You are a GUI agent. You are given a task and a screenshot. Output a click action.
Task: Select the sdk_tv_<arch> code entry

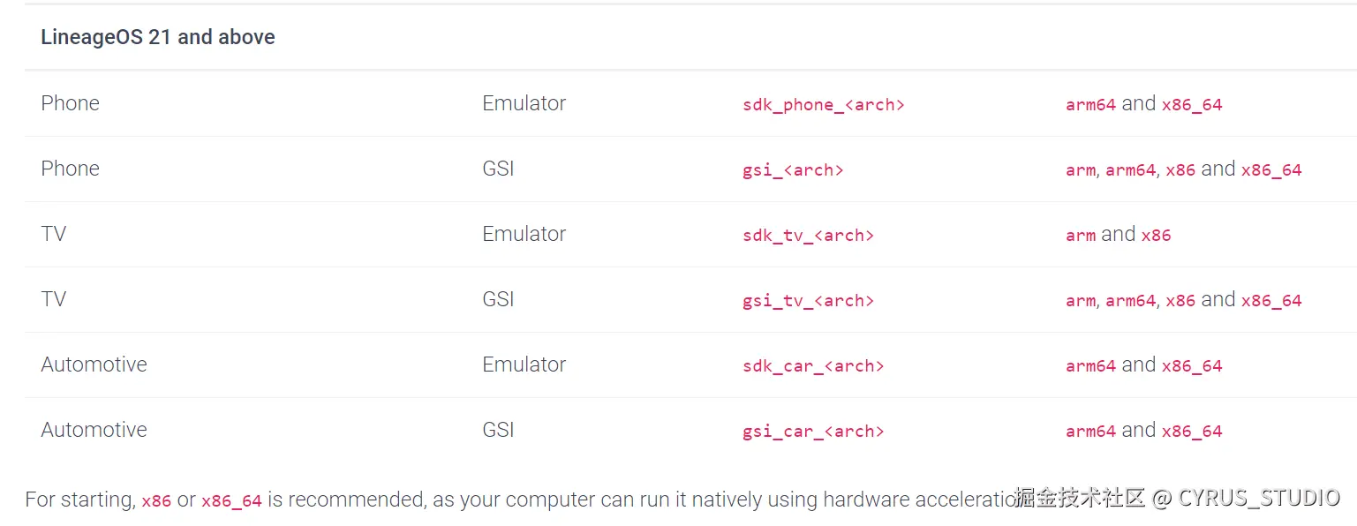[808, 236]
